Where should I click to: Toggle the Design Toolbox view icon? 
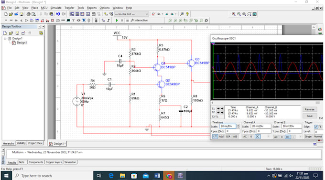(x=72, y=14)
